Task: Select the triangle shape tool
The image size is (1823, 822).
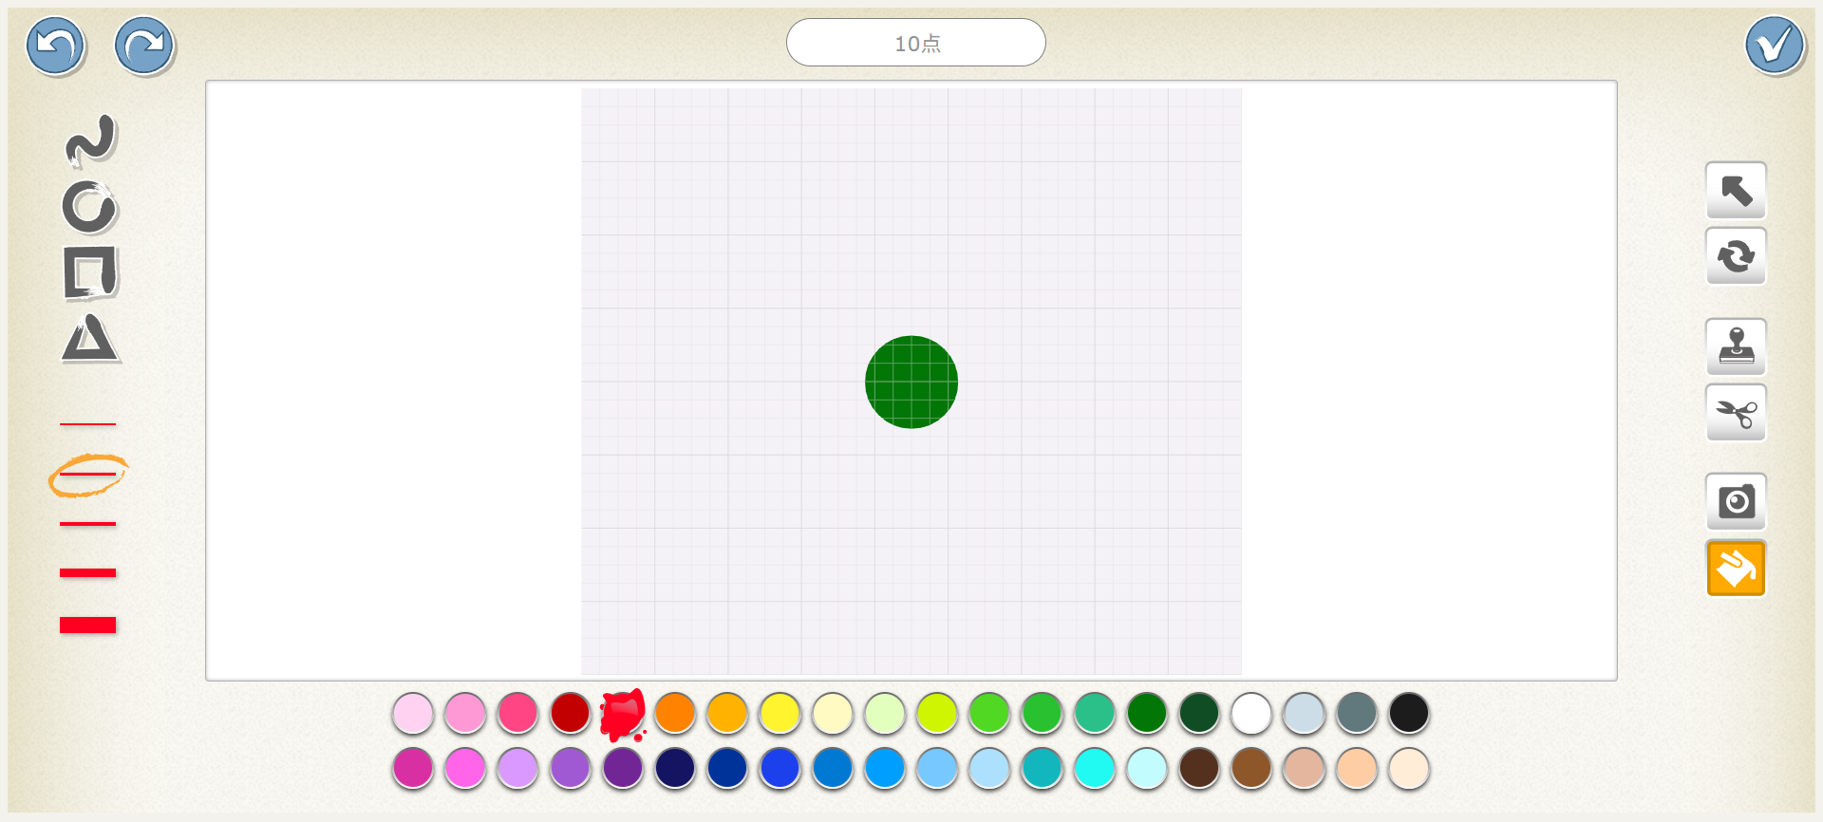Action: click(x=90, y=339)
